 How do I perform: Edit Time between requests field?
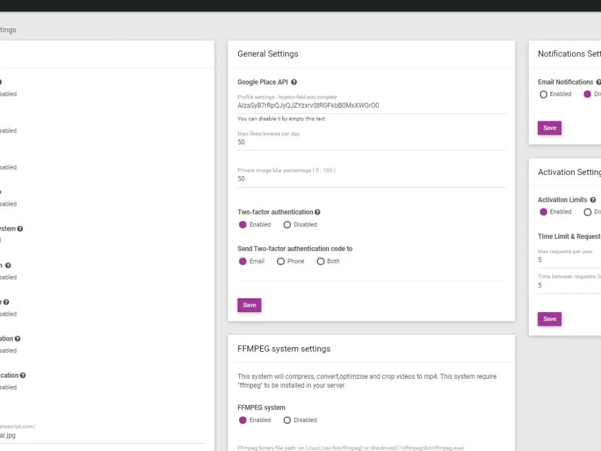click(569, 286)
